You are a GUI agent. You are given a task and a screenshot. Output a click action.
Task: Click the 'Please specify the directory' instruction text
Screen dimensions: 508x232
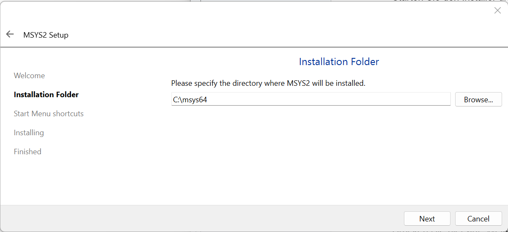268,83
